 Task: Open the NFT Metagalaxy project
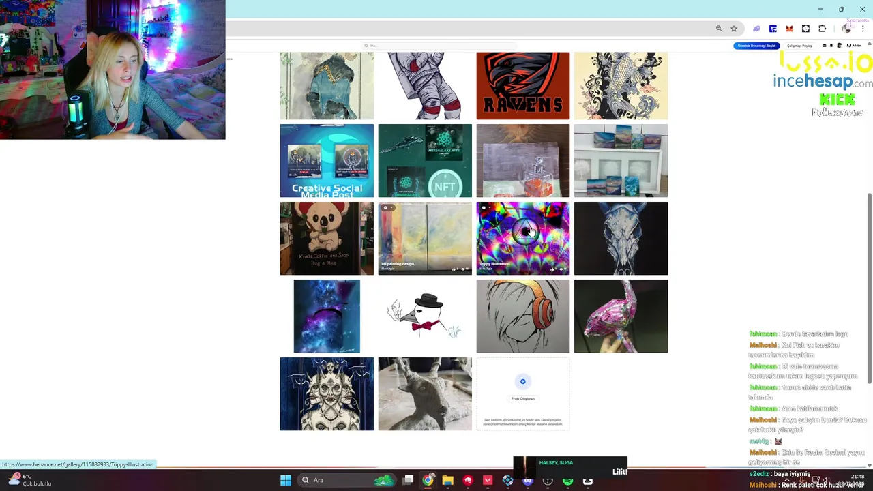click(424, 160)
